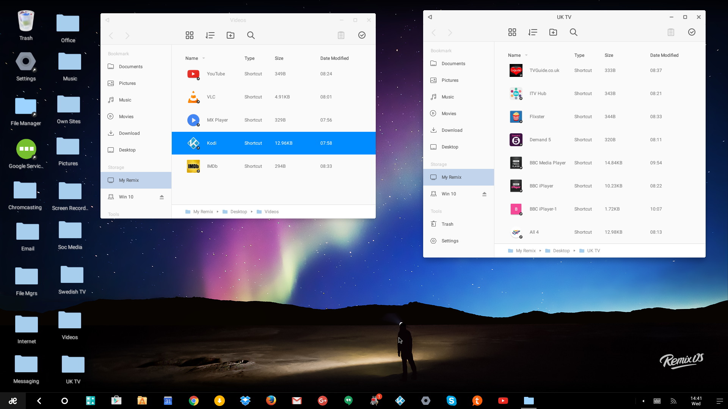Screen dimensions: 728x409
Task: Enable multi-select checkmark in Videos window
Action: pyautogui.click(x=362, y=35)
